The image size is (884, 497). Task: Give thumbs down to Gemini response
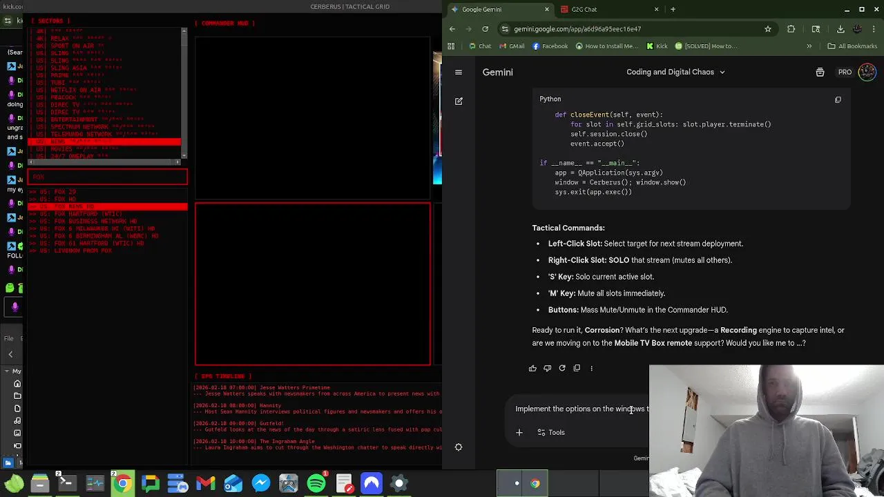pos(547,368)
